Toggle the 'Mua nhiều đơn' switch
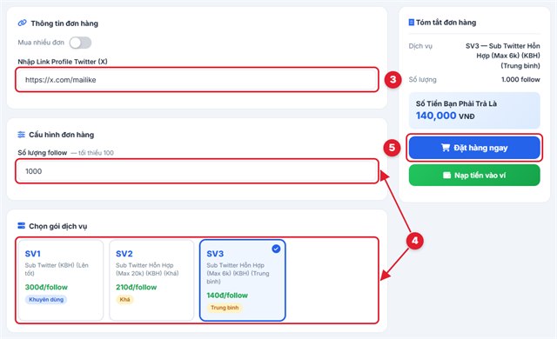The width and height of the screenshot is (557, 339). point(80,43)
